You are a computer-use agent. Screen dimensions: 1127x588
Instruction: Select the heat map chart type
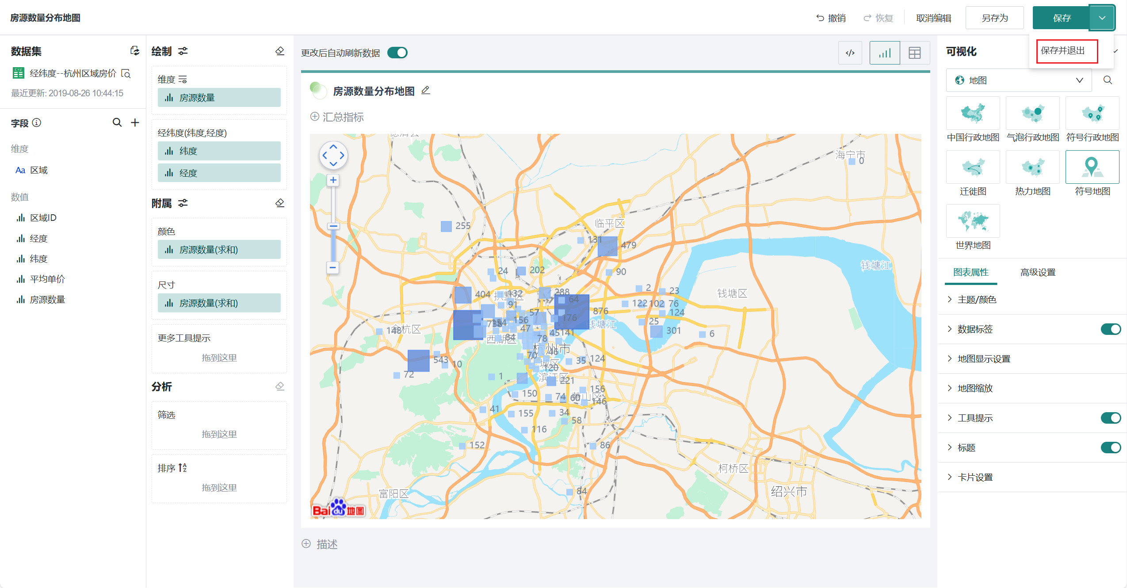pos(1032,168)
